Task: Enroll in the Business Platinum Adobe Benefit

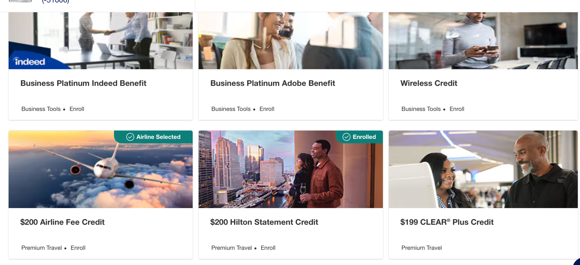Action: click(267, 109)
